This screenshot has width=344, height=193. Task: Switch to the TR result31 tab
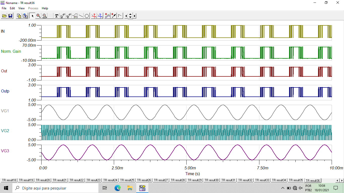228,180
